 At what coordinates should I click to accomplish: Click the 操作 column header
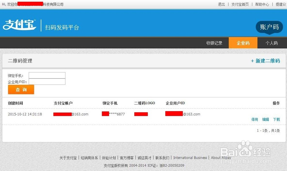coord(276,103)
